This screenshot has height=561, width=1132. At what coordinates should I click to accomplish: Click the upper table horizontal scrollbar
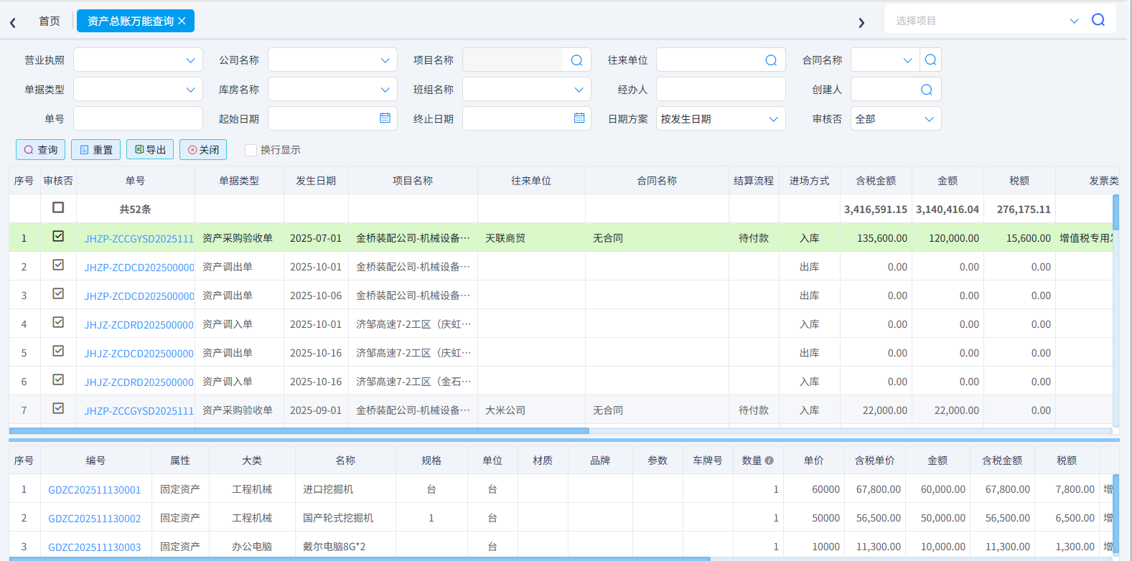coord(299,431)
